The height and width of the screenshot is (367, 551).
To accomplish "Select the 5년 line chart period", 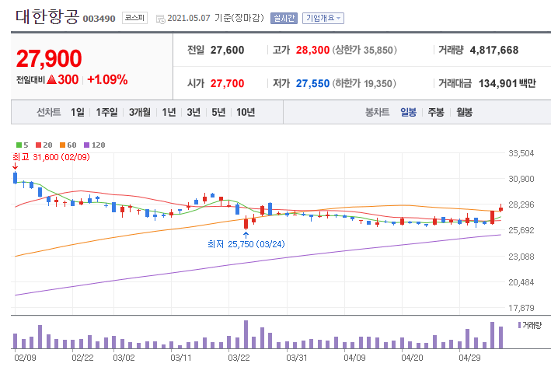I will [x=218, y=112].
